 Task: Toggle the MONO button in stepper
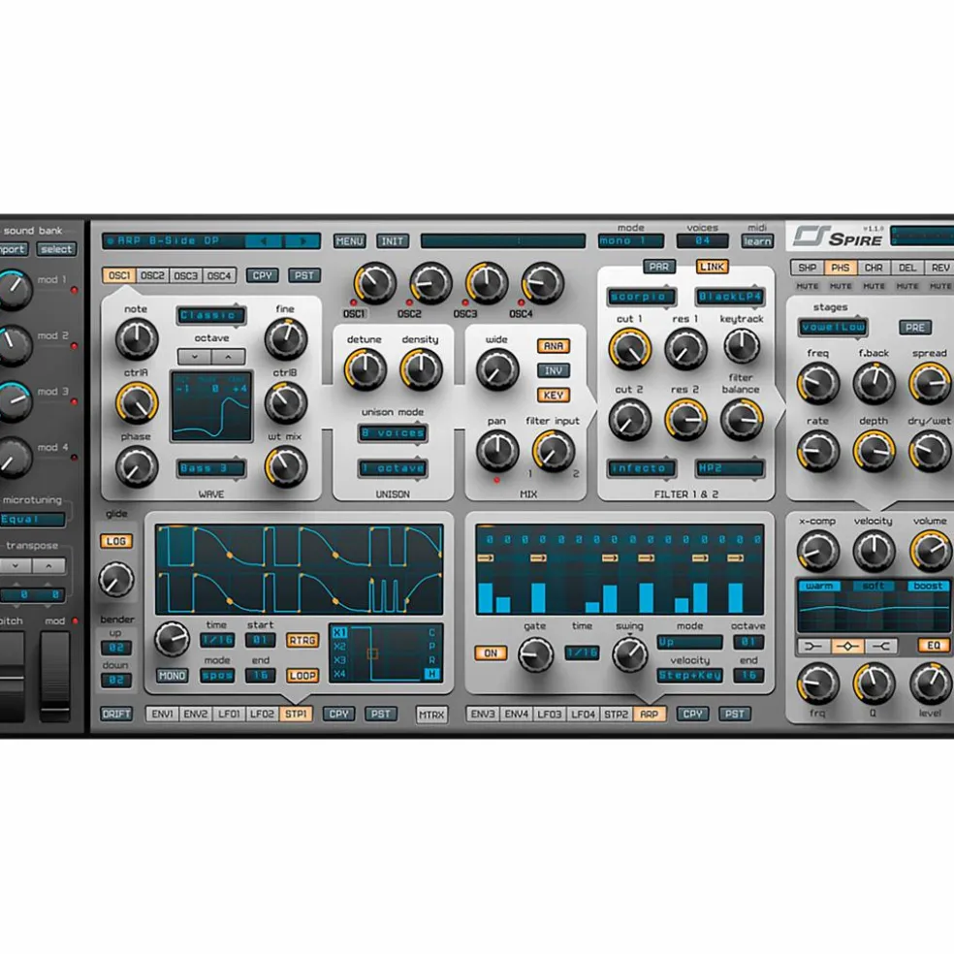coord(172,676)
